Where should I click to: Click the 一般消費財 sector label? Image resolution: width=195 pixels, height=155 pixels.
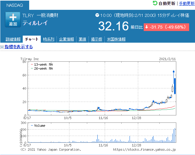pos(47,15)
